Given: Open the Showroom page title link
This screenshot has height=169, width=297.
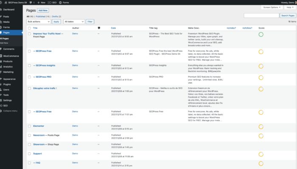Looking at the screenshot, I should 39,144.
